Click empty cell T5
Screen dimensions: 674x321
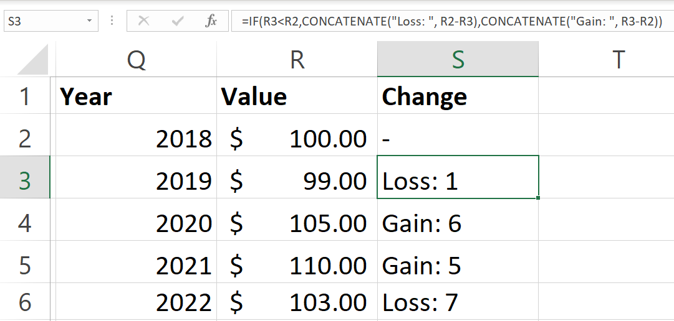[606, 261]
